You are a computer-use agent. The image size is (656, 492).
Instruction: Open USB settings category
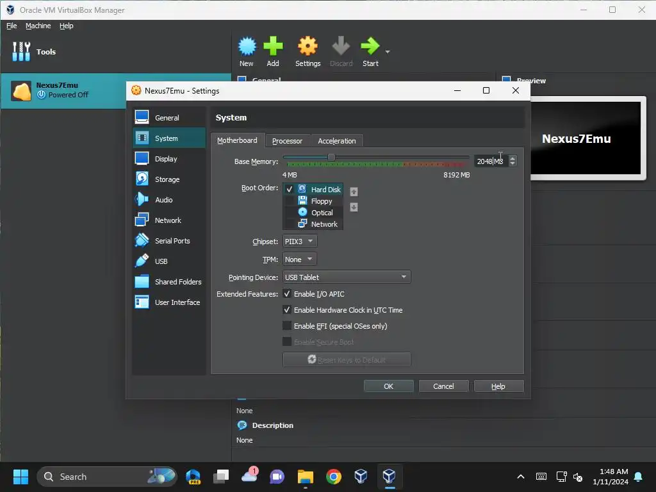coord(169,261)
